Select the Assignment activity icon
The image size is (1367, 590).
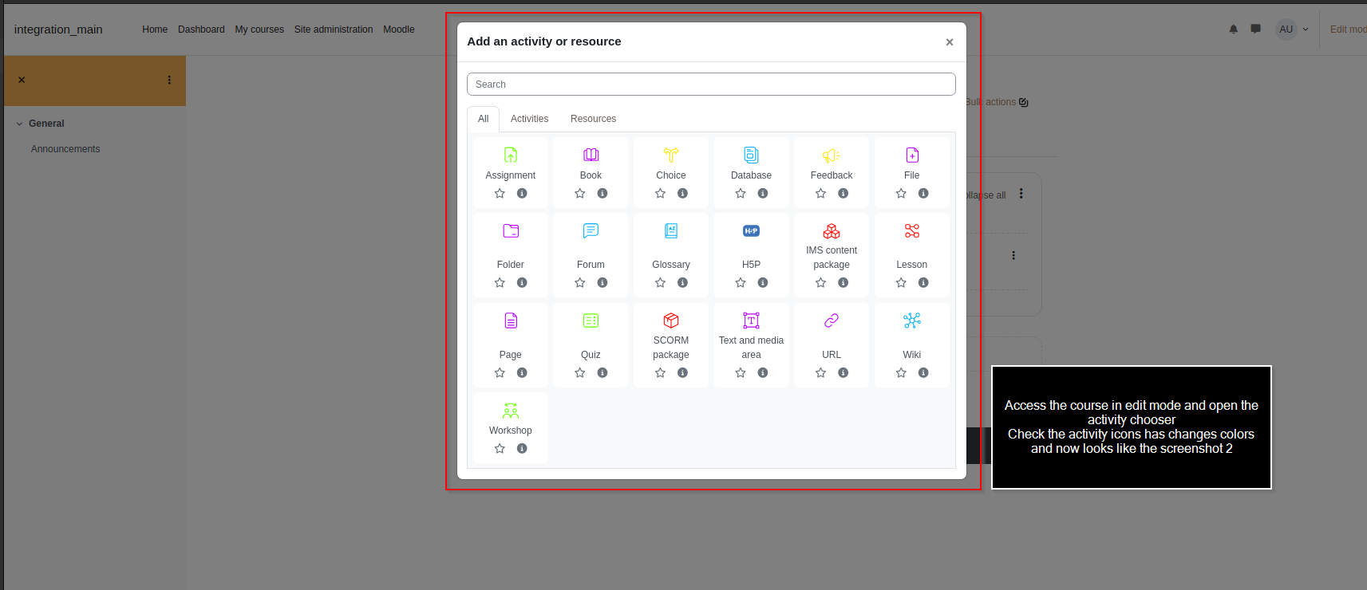(x=511, y=155)
